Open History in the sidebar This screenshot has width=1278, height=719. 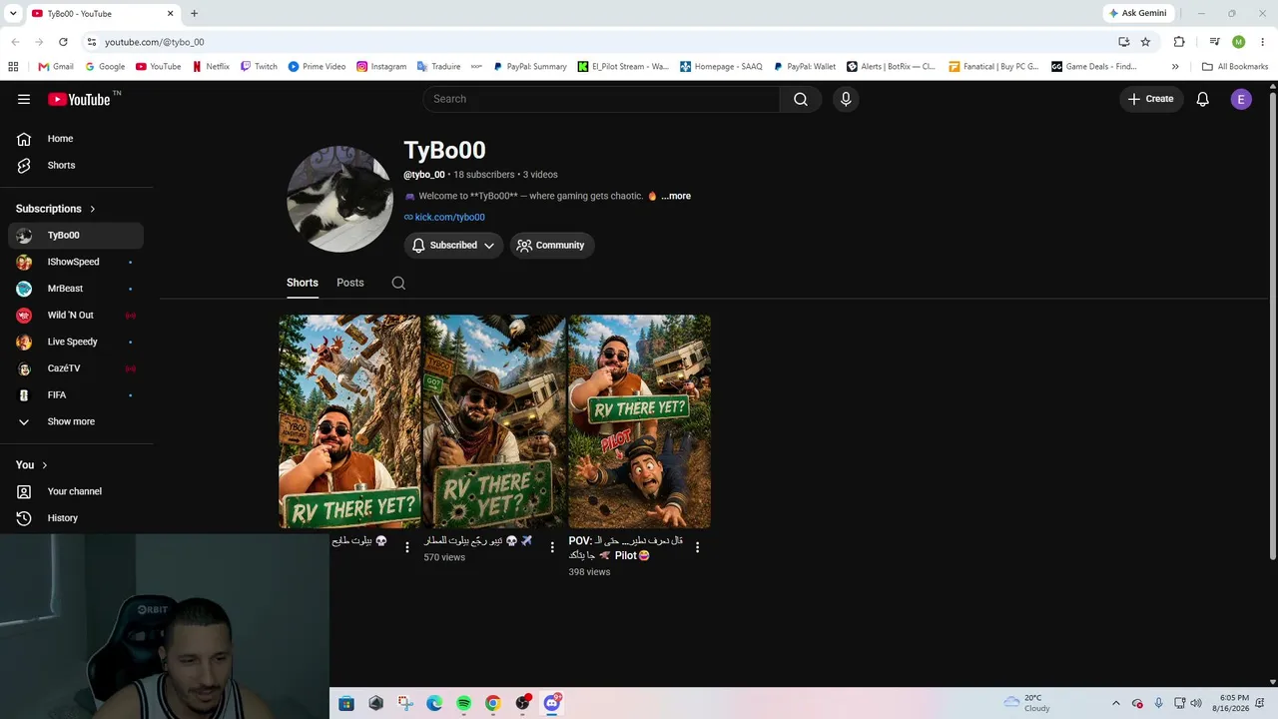[76, 518]
